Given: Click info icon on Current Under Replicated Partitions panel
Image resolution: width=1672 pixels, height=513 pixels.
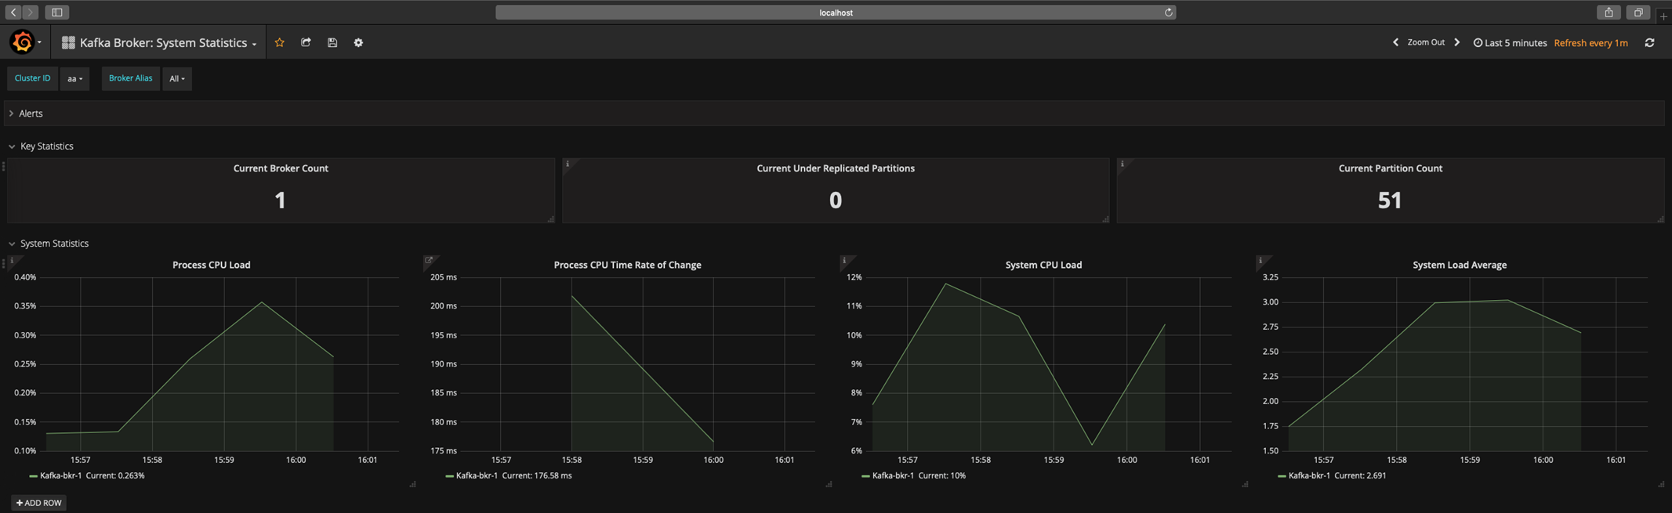Looking at the screenshot, I should point(568,164).
